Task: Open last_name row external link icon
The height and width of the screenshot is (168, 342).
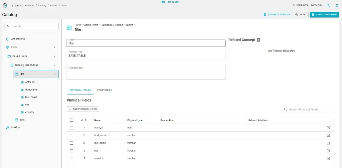Action: (328, 143)
